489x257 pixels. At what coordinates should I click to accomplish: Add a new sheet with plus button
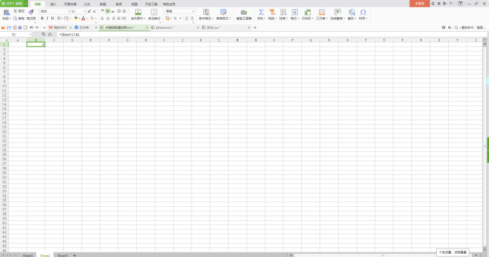[x=74, y=255]
